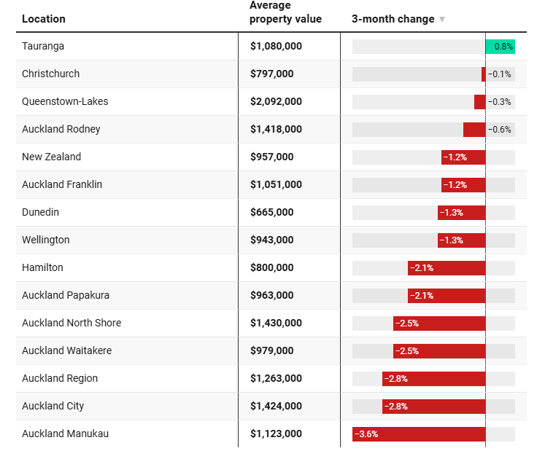
Task: Select the Auckland Waitakere location name
Action: pyautogui.click(x=67, y=350)
